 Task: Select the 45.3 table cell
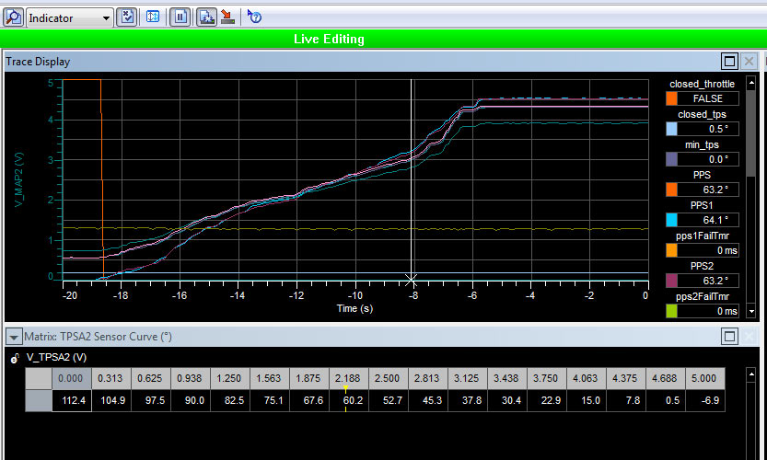click(x=428, y=400)
